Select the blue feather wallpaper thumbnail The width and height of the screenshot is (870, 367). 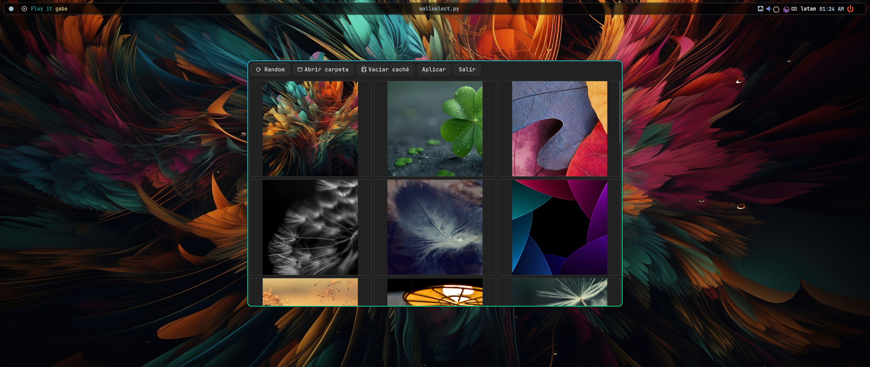click(x=435, y=227)
